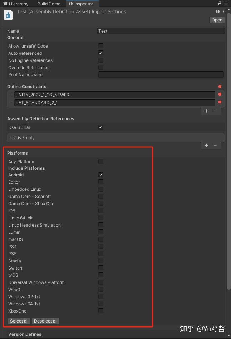The image size is (231, 339).
Task: Click the error icon beside Define Constraints
Action: coord(220,86)
